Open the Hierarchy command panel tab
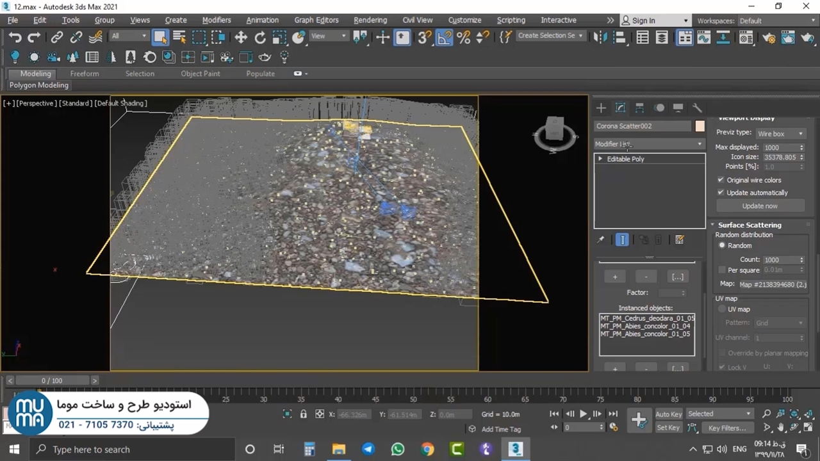Viewport: 820px width, 461px height. pos(639,108)
